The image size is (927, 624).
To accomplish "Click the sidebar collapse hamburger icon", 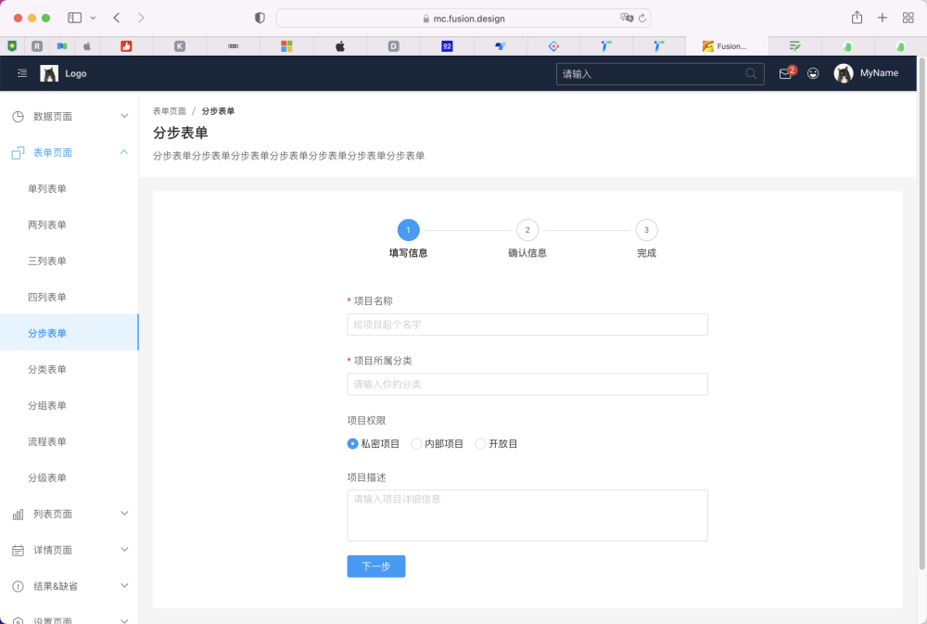I will (x=21, y=73).
